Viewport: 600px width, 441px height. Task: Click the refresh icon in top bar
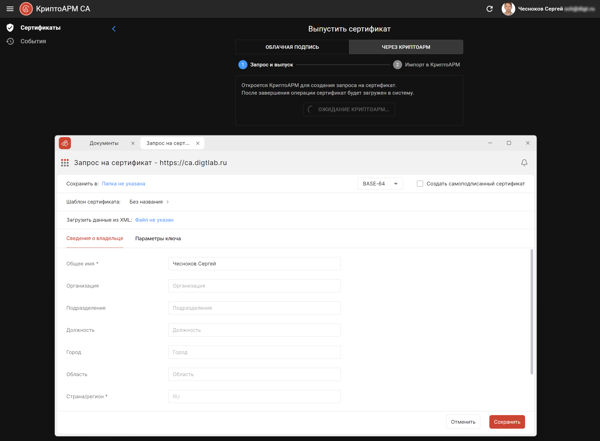click(x=489, y=9)
